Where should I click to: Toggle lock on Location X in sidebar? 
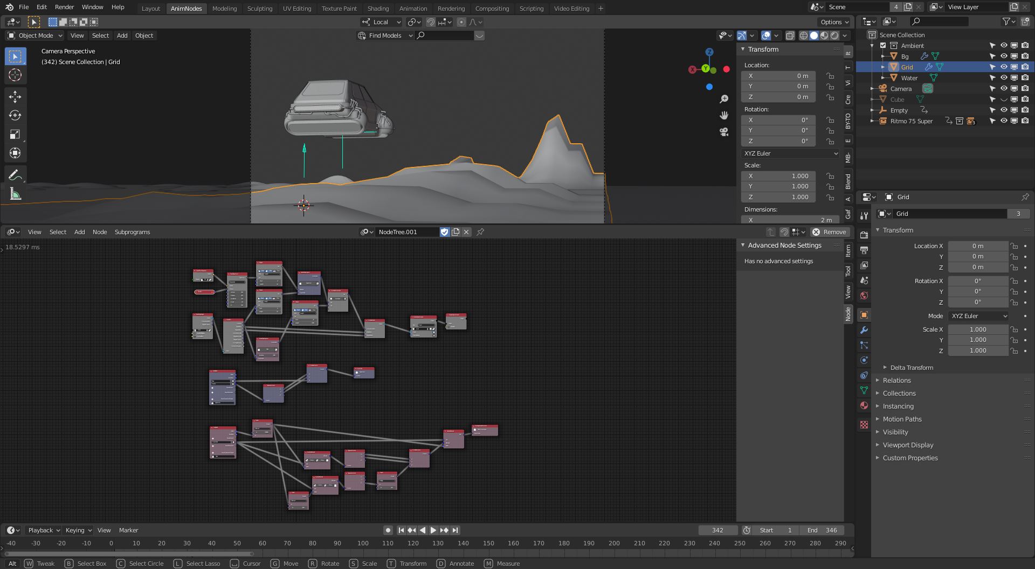830,76
